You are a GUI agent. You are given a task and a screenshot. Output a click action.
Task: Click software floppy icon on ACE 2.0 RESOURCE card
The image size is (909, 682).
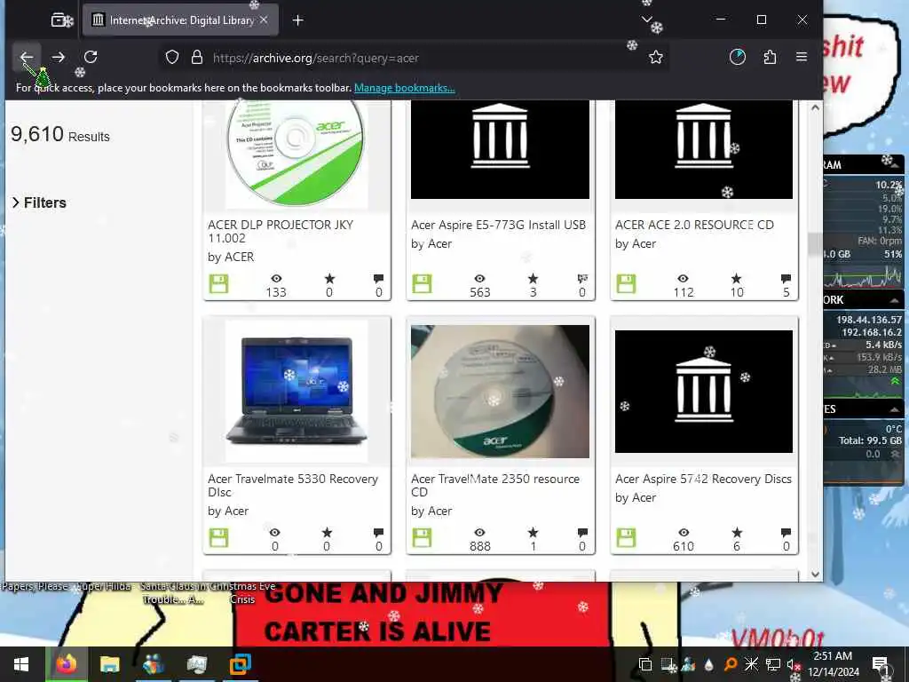click(626, 283)
